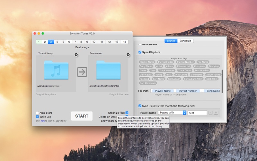The width and height of the screenshot is (257, 161).
Task: Select sync profile tab 3
Action: click(x=51, y=42)
